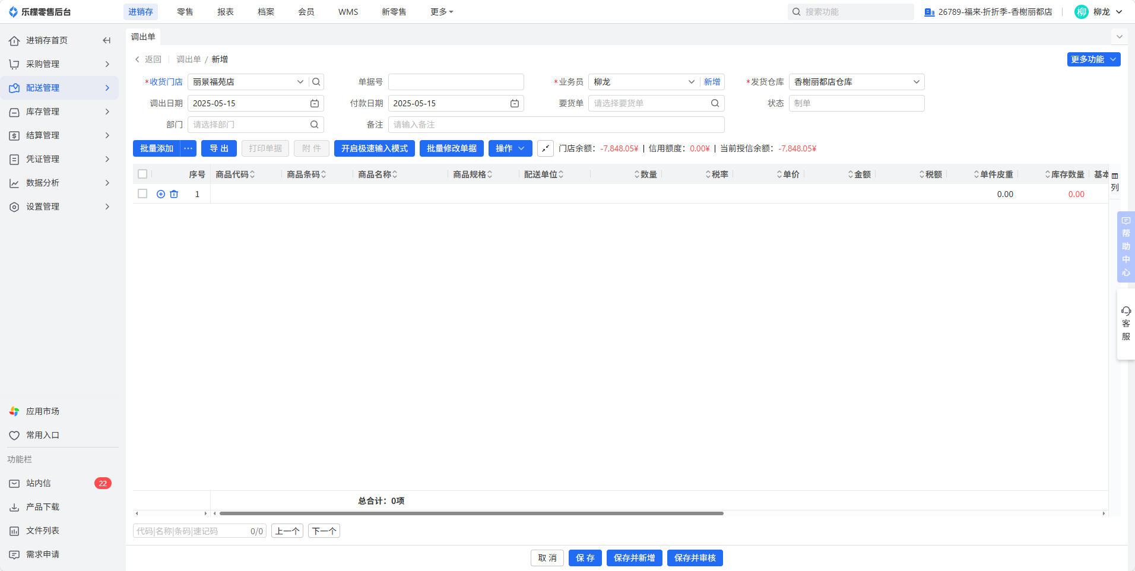Open calendar for 付款日期
The height and width of the screenshot is (571, 1135).
tap(515, 103)
